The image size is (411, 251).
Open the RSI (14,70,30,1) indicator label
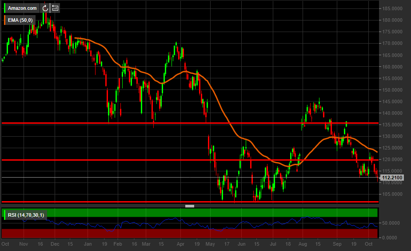click(26, 215)
